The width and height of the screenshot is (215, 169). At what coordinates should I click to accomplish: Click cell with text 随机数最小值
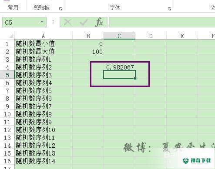coord(44,44)
